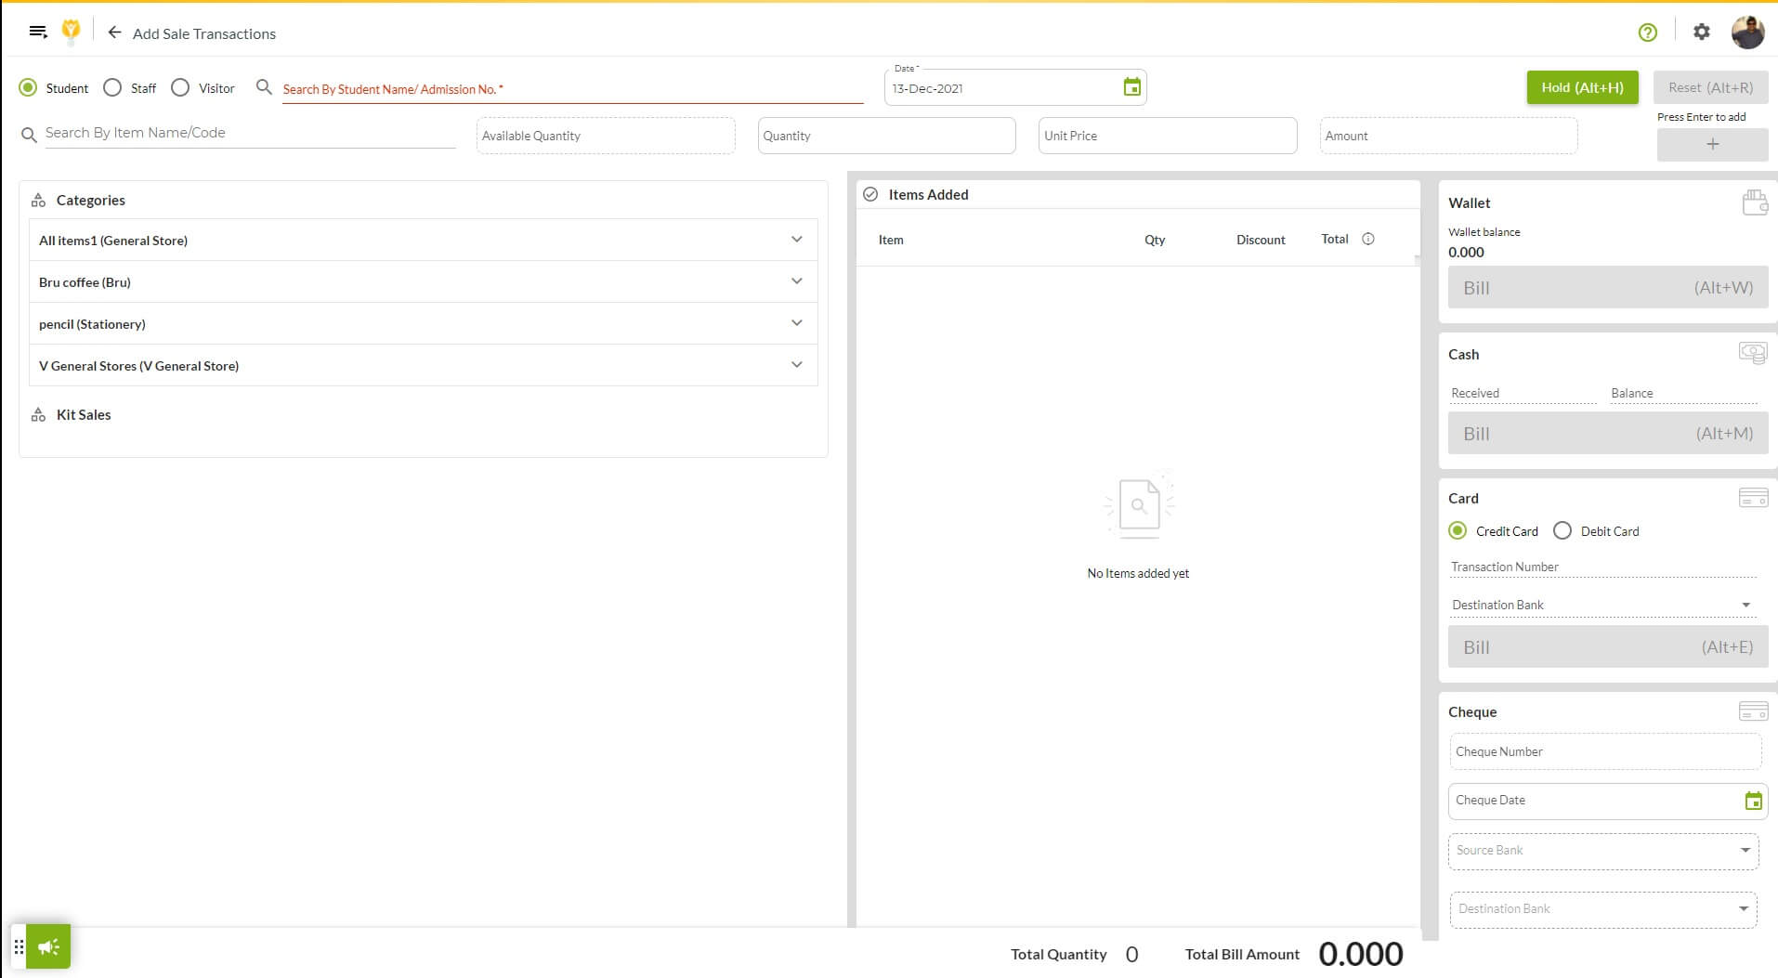Open the hamburger navigation menu
Viewport: 1778px width, 978px height.
click(x=38, y=33)
